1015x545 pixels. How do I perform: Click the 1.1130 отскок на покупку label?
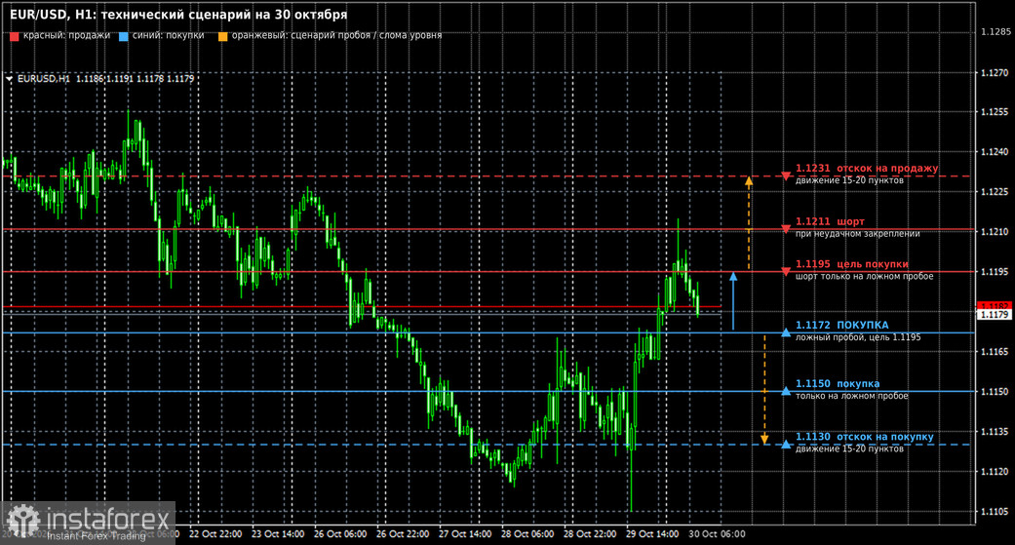pyautogui.click(x=864, y=437)
